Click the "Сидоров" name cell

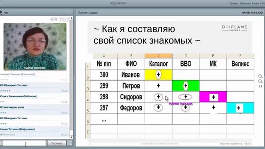(131, 97)
